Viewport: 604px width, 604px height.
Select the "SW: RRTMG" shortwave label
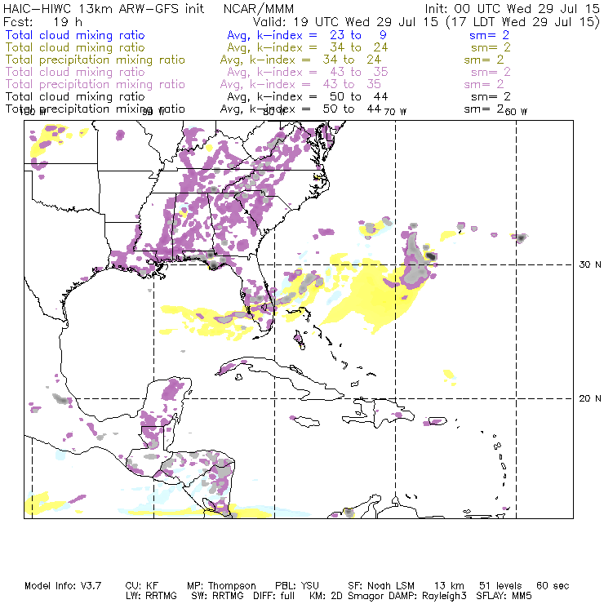point(217,596)
